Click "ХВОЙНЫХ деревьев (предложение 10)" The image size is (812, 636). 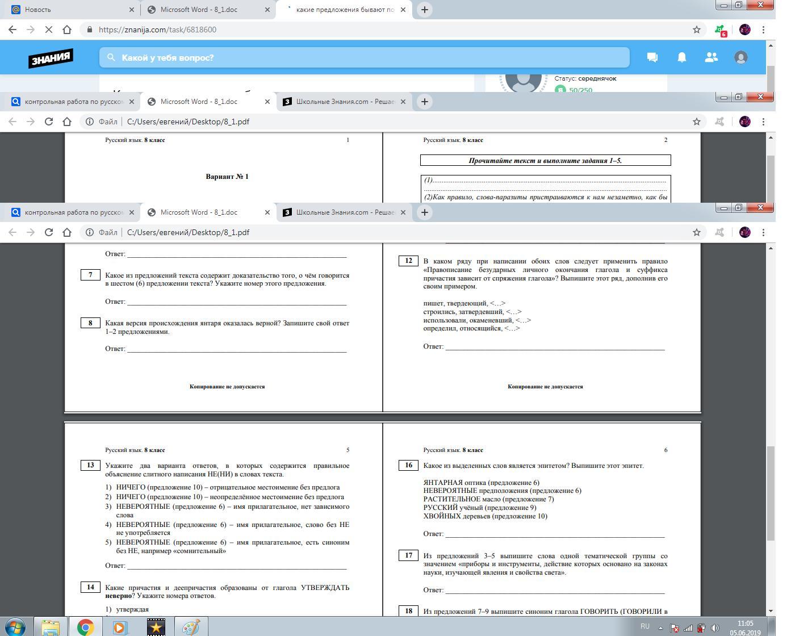(485, 516)
